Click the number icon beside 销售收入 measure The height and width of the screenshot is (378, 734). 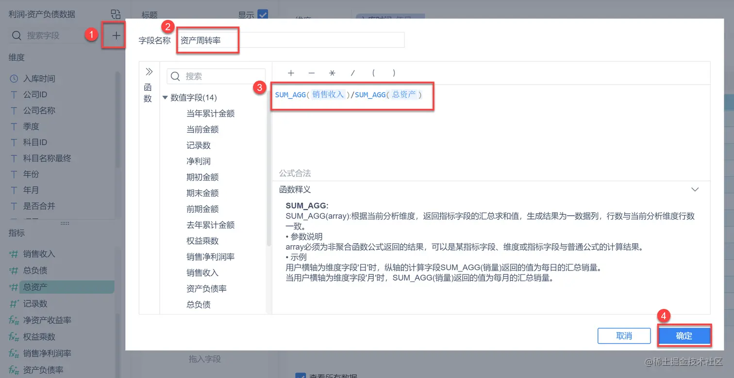14,252
